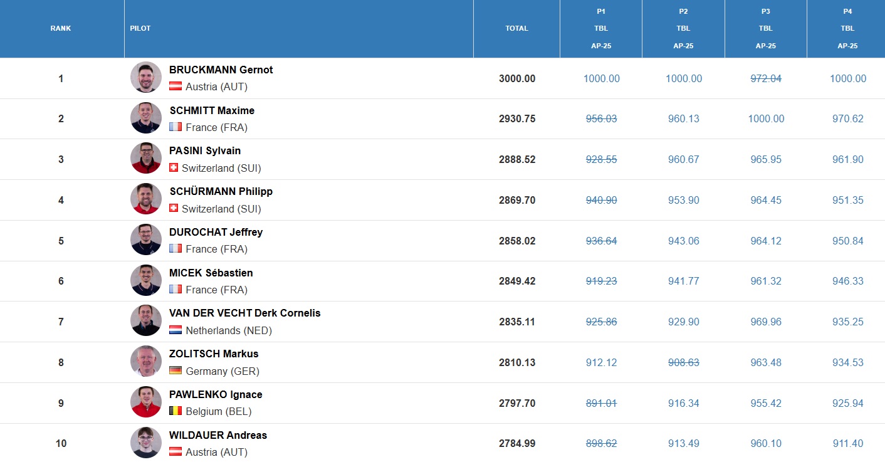
Task: Click Markus Zolitsch's pilot avatar
Action: click(x=146, y=362)
